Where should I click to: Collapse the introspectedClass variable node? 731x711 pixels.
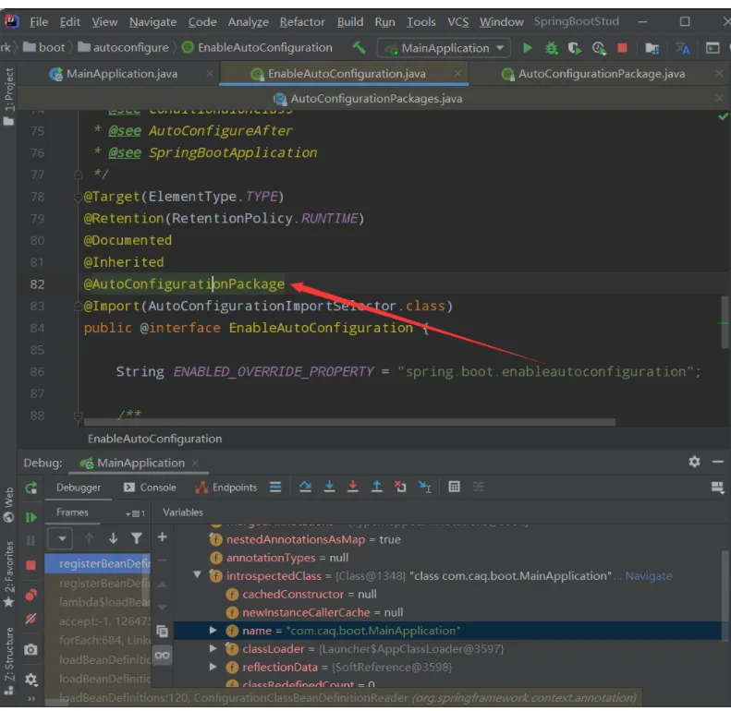tap(197, 575)
